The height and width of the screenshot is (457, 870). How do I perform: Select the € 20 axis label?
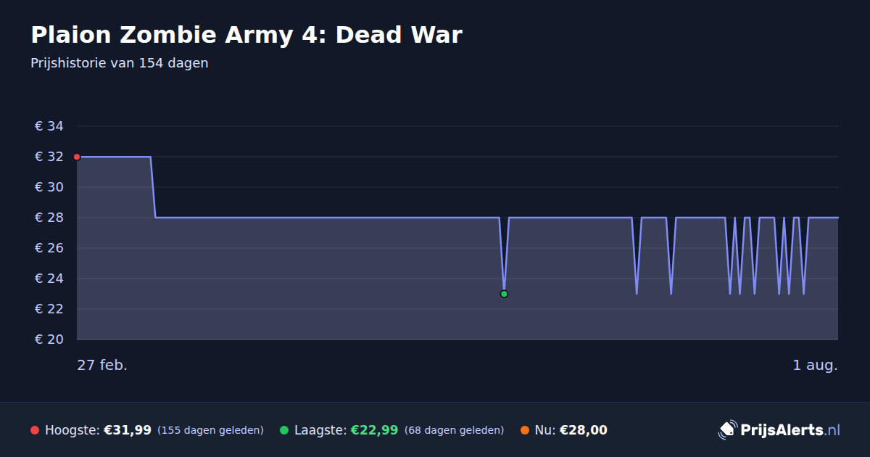tap(49, 339)
